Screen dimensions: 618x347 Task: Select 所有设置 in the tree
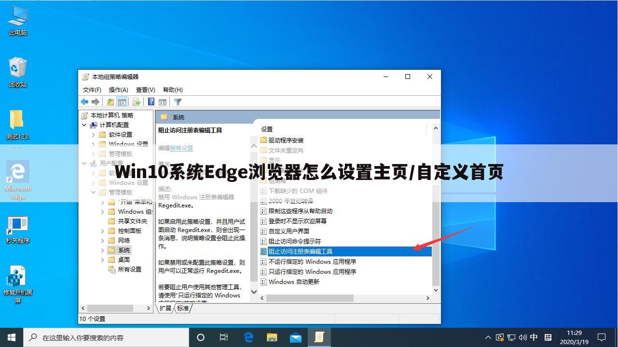click(x=130, y=270)
